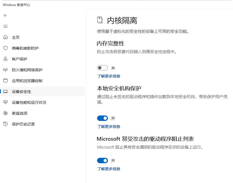Select the 设备安全性 device icon
This screenshot has width=233, height=183.
(x=5, y=92)
